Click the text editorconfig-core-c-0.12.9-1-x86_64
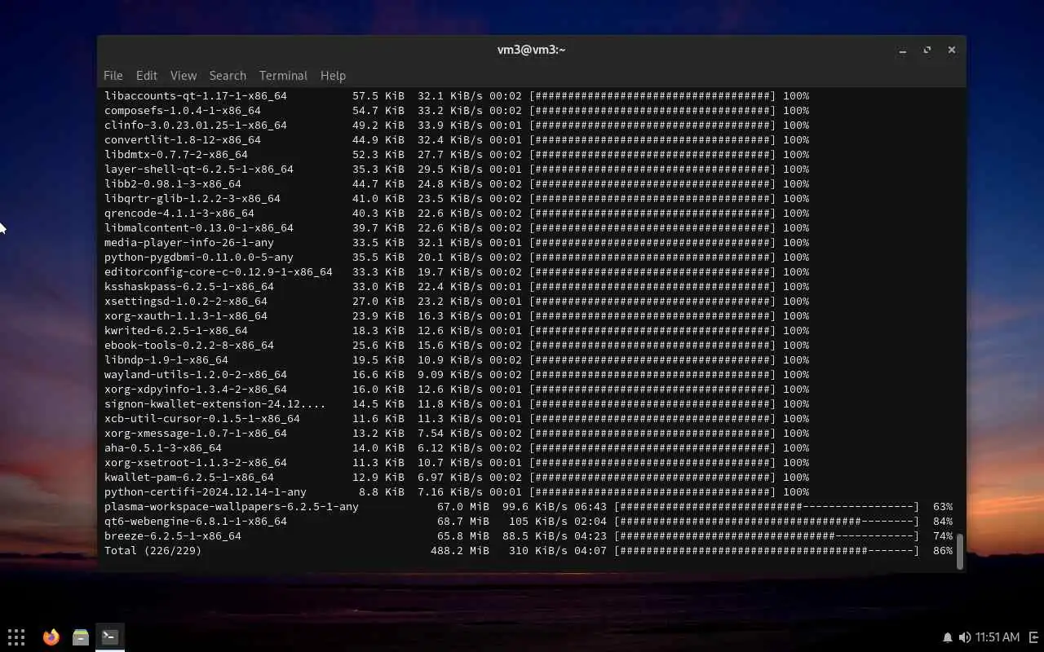 pyautogui.click(x=219, y=272)
